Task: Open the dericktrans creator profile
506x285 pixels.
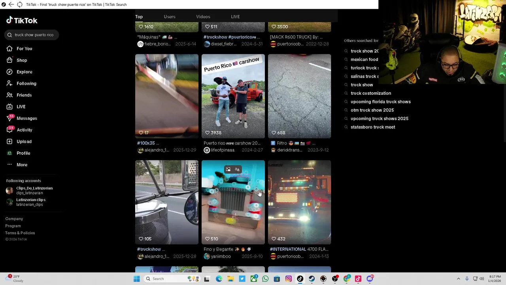Action: click(286, 150)
